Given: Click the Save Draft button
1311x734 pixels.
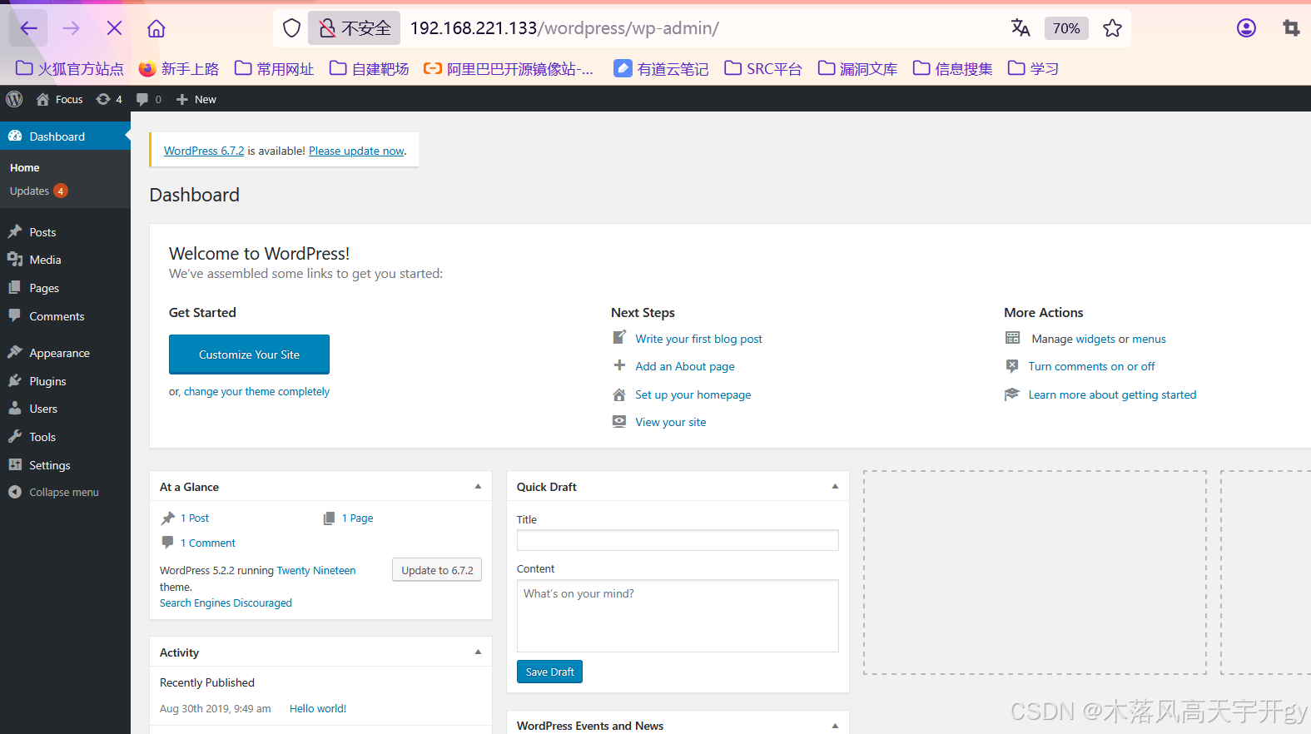Looking at the screenshot, I should [x=549, y=672].
